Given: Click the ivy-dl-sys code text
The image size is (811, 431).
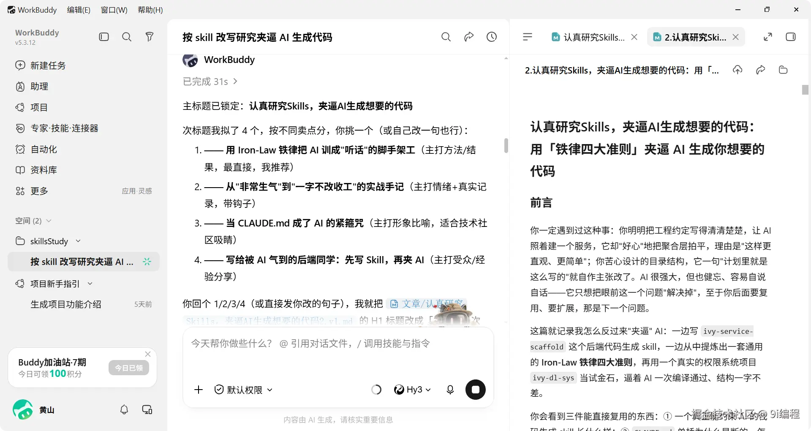Looking at the screenshot, I should 553,378.
